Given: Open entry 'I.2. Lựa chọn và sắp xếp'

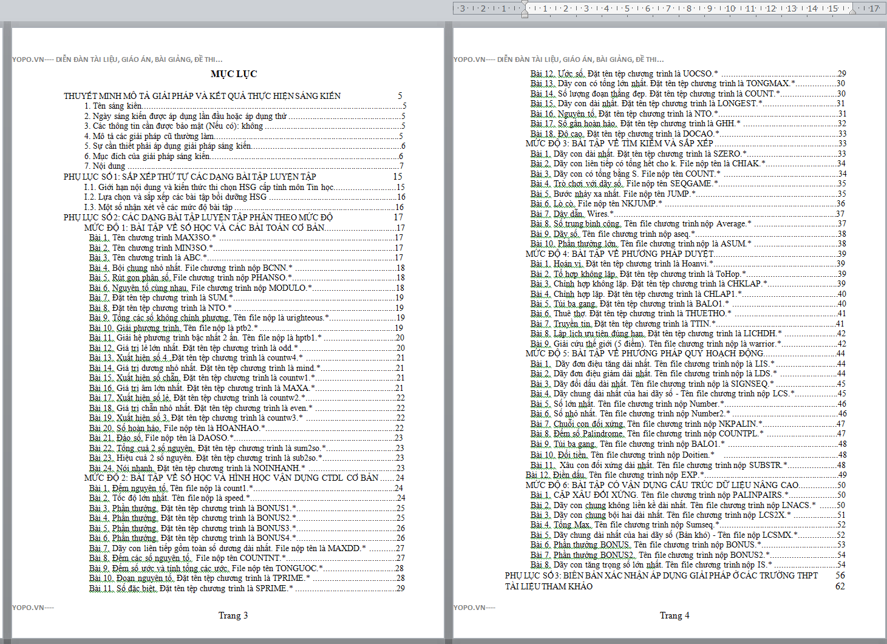Looking at the screenshot, I should [x=245, y=197].
